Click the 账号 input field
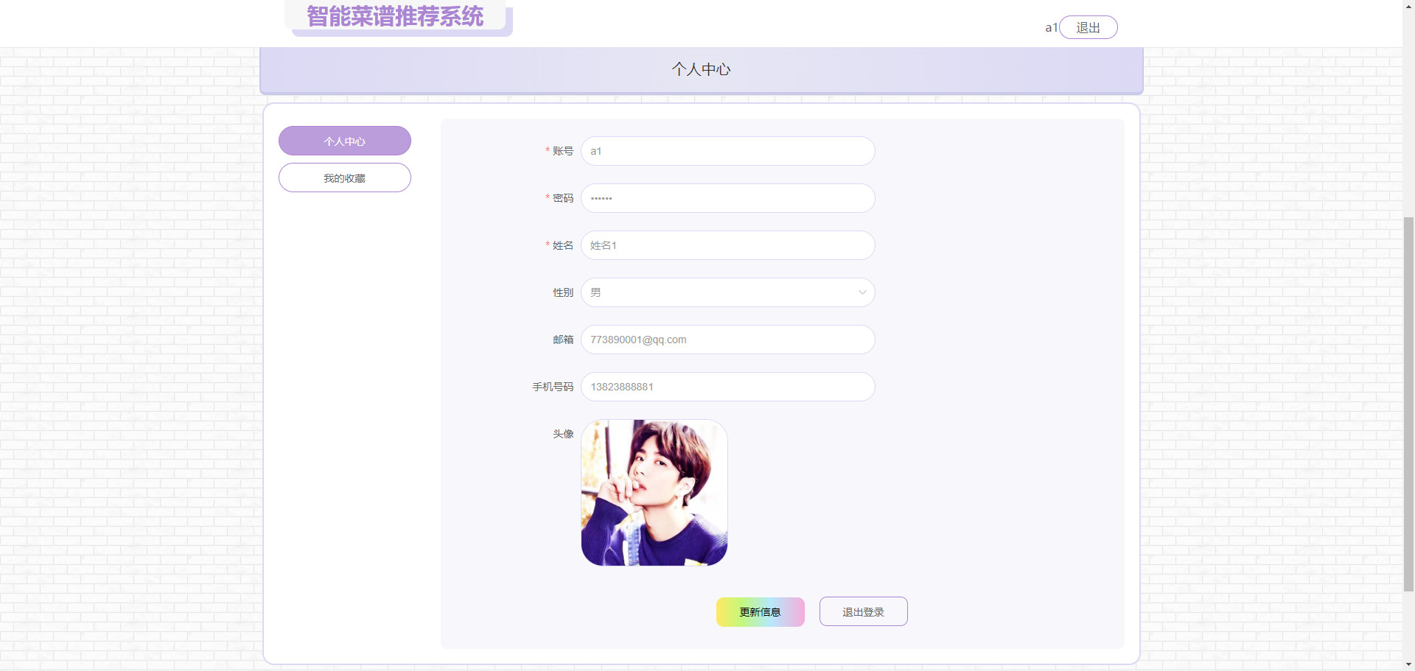Screen dimensions: 1415x671 (x=728, y=151)
